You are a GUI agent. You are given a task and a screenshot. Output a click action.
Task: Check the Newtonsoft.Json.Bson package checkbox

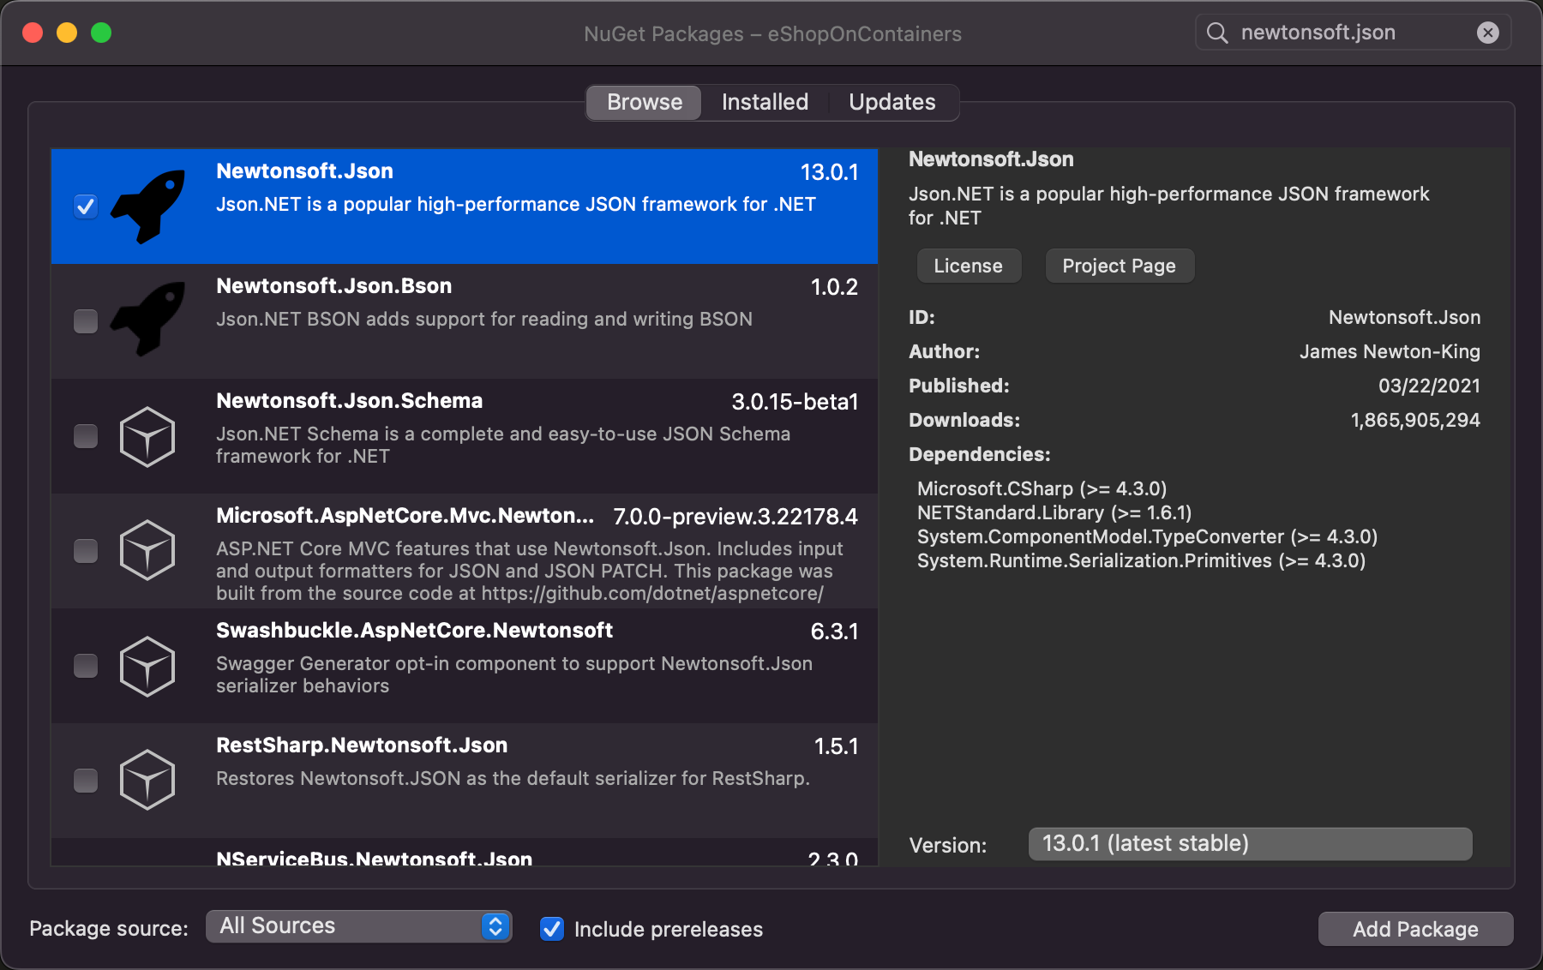pyautogui.click(x=86, y=321)
